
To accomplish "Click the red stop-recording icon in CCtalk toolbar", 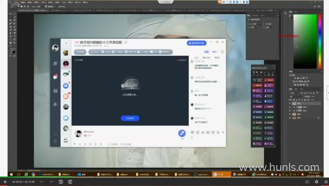I will 92,52.
